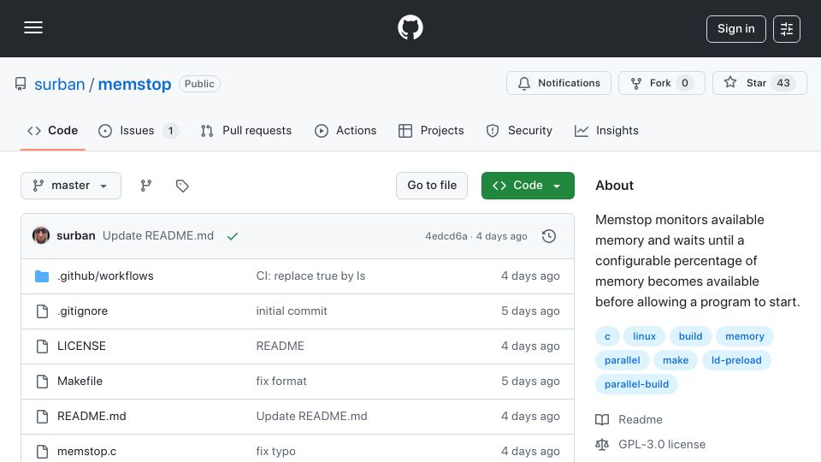The height and width of the screenshot is (462, 821).
Task: Click the GitHub logo in the header
Action: (410, 27)
